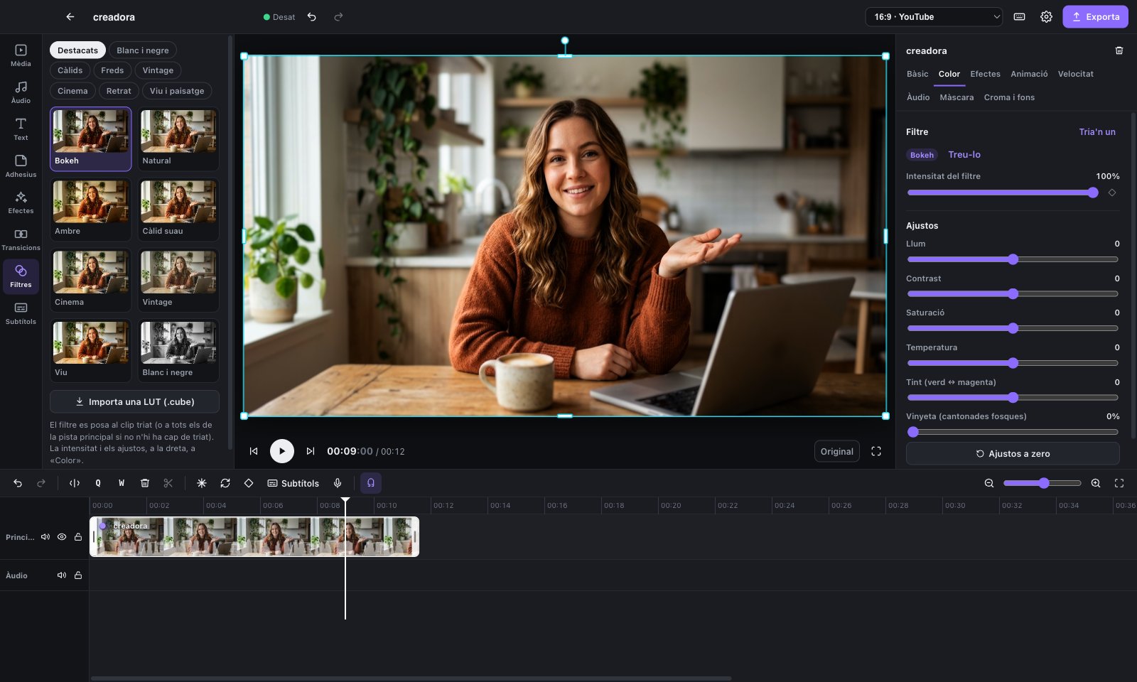The height and width of the screenshot is (682, 1137).
Task: Open the Subtítols sidebar panel
Action: (21, 313)
